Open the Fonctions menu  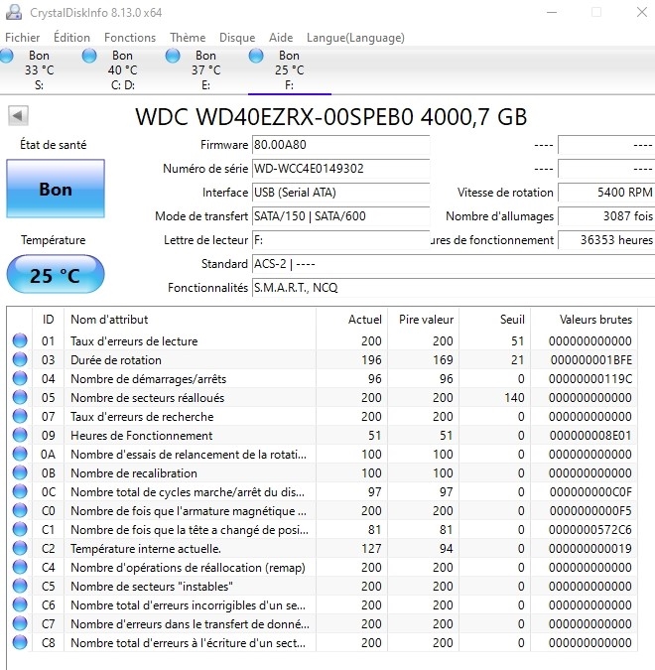[130, 38]
